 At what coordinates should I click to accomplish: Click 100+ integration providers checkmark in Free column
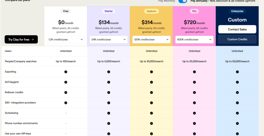pos(66,103)
